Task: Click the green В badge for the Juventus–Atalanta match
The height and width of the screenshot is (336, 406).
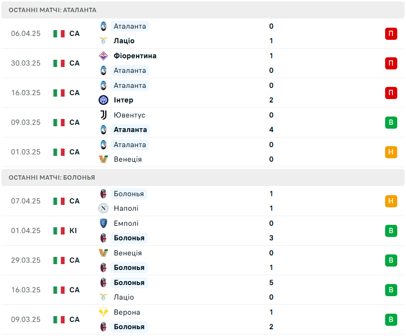Action: coord(391,122)
